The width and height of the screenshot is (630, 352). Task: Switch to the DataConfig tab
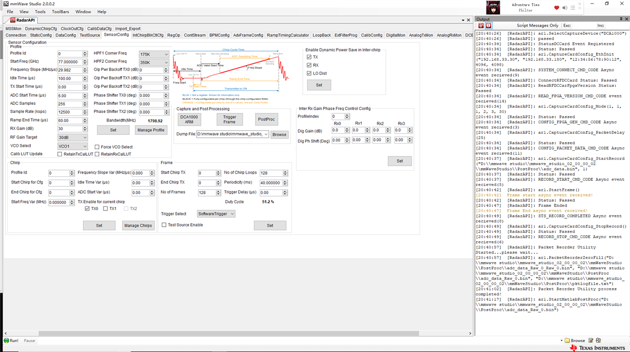point(66,35)
